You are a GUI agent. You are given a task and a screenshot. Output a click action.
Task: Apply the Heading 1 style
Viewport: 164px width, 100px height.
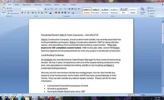(105, 11)
